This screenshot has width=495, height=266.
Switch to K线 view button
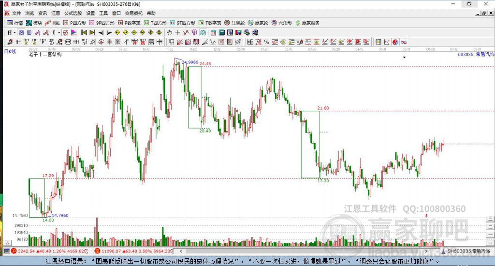pos(52,23)
